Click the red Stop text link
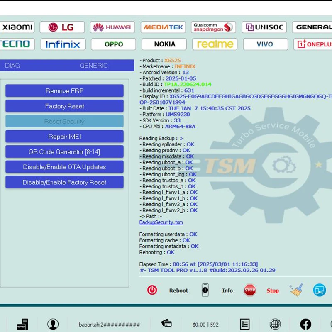Image resolution: width=332 pixels, height=332 pixels. (273, 290)
